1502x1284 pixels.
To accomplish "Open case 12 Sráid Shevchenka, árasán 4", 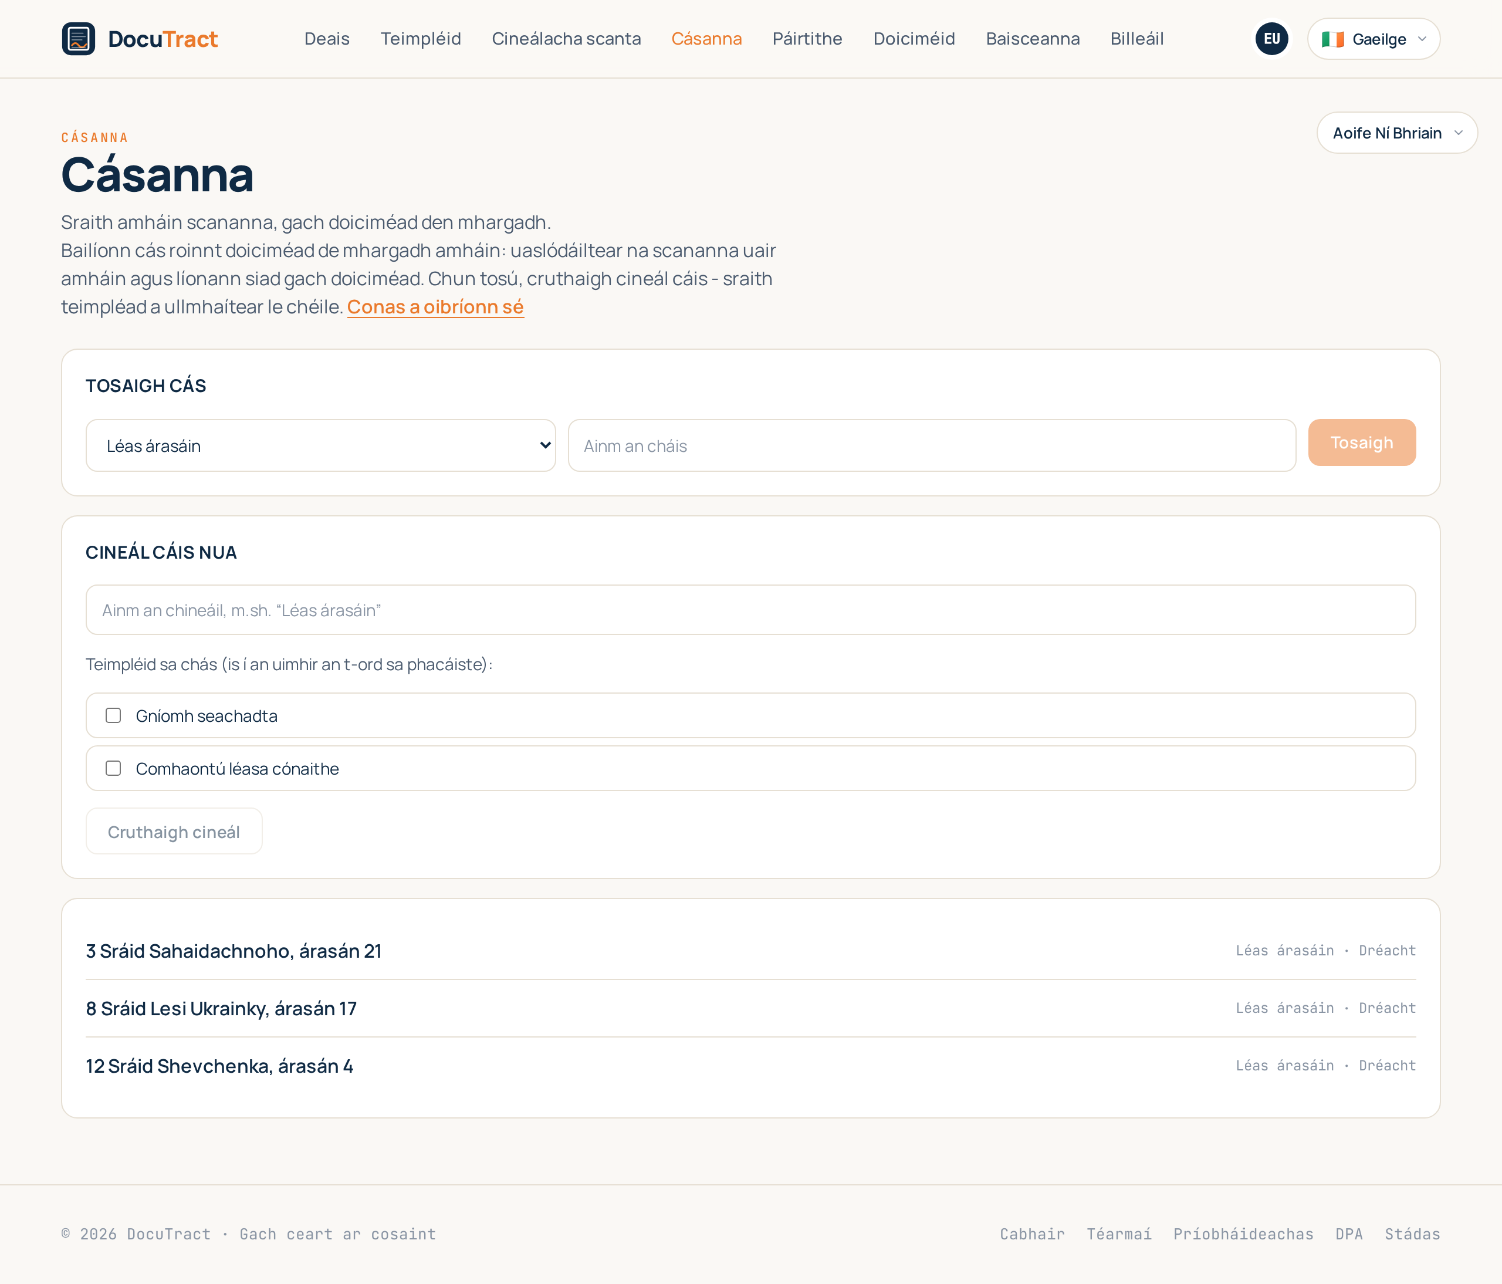I will 219,1066.
